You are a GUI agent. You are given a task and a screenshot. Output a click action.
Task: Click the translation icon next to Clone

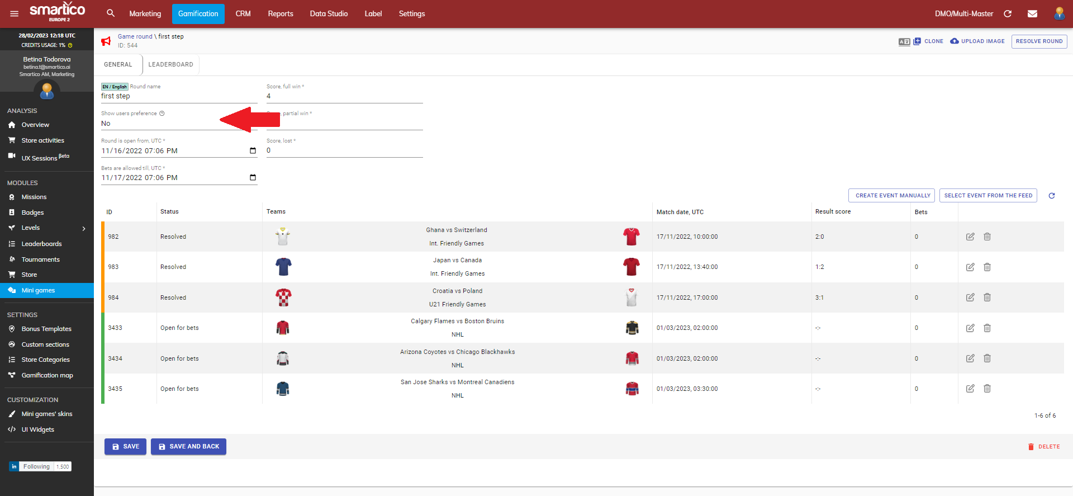(904, 41)
